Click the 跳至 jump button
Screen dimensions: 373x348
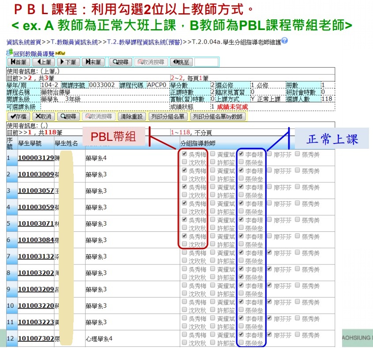click(x=181, y=62)
